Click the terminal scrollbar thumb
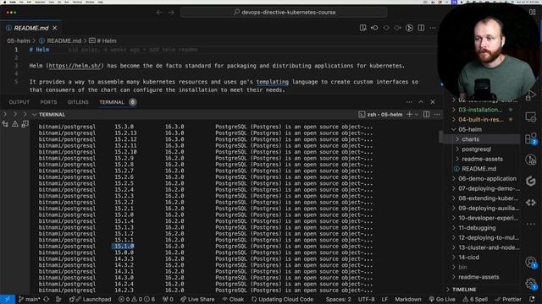This screenshot has height=304, width=542. click(440, 137)
